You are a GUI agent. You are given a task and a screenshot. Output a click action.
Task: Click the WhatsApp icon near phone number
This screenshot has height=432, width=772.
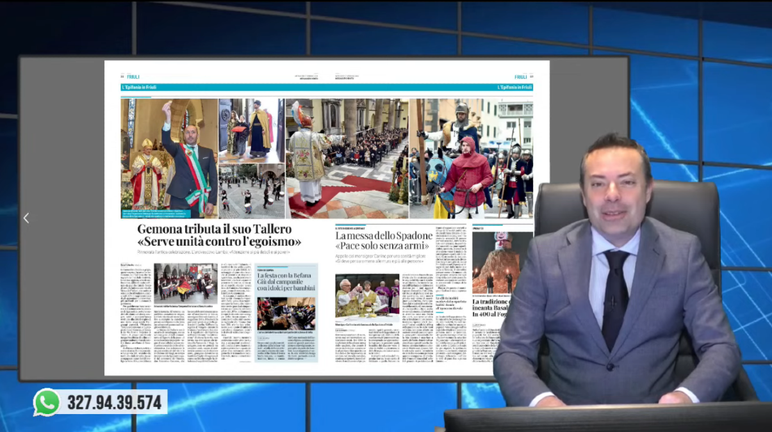coord(46,403)
